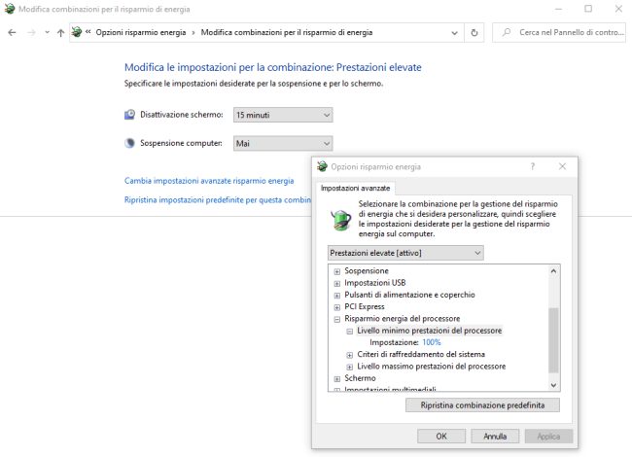Confirm with the OK button
The width and height of the screenshot is (632, 457).
[441, 436]
